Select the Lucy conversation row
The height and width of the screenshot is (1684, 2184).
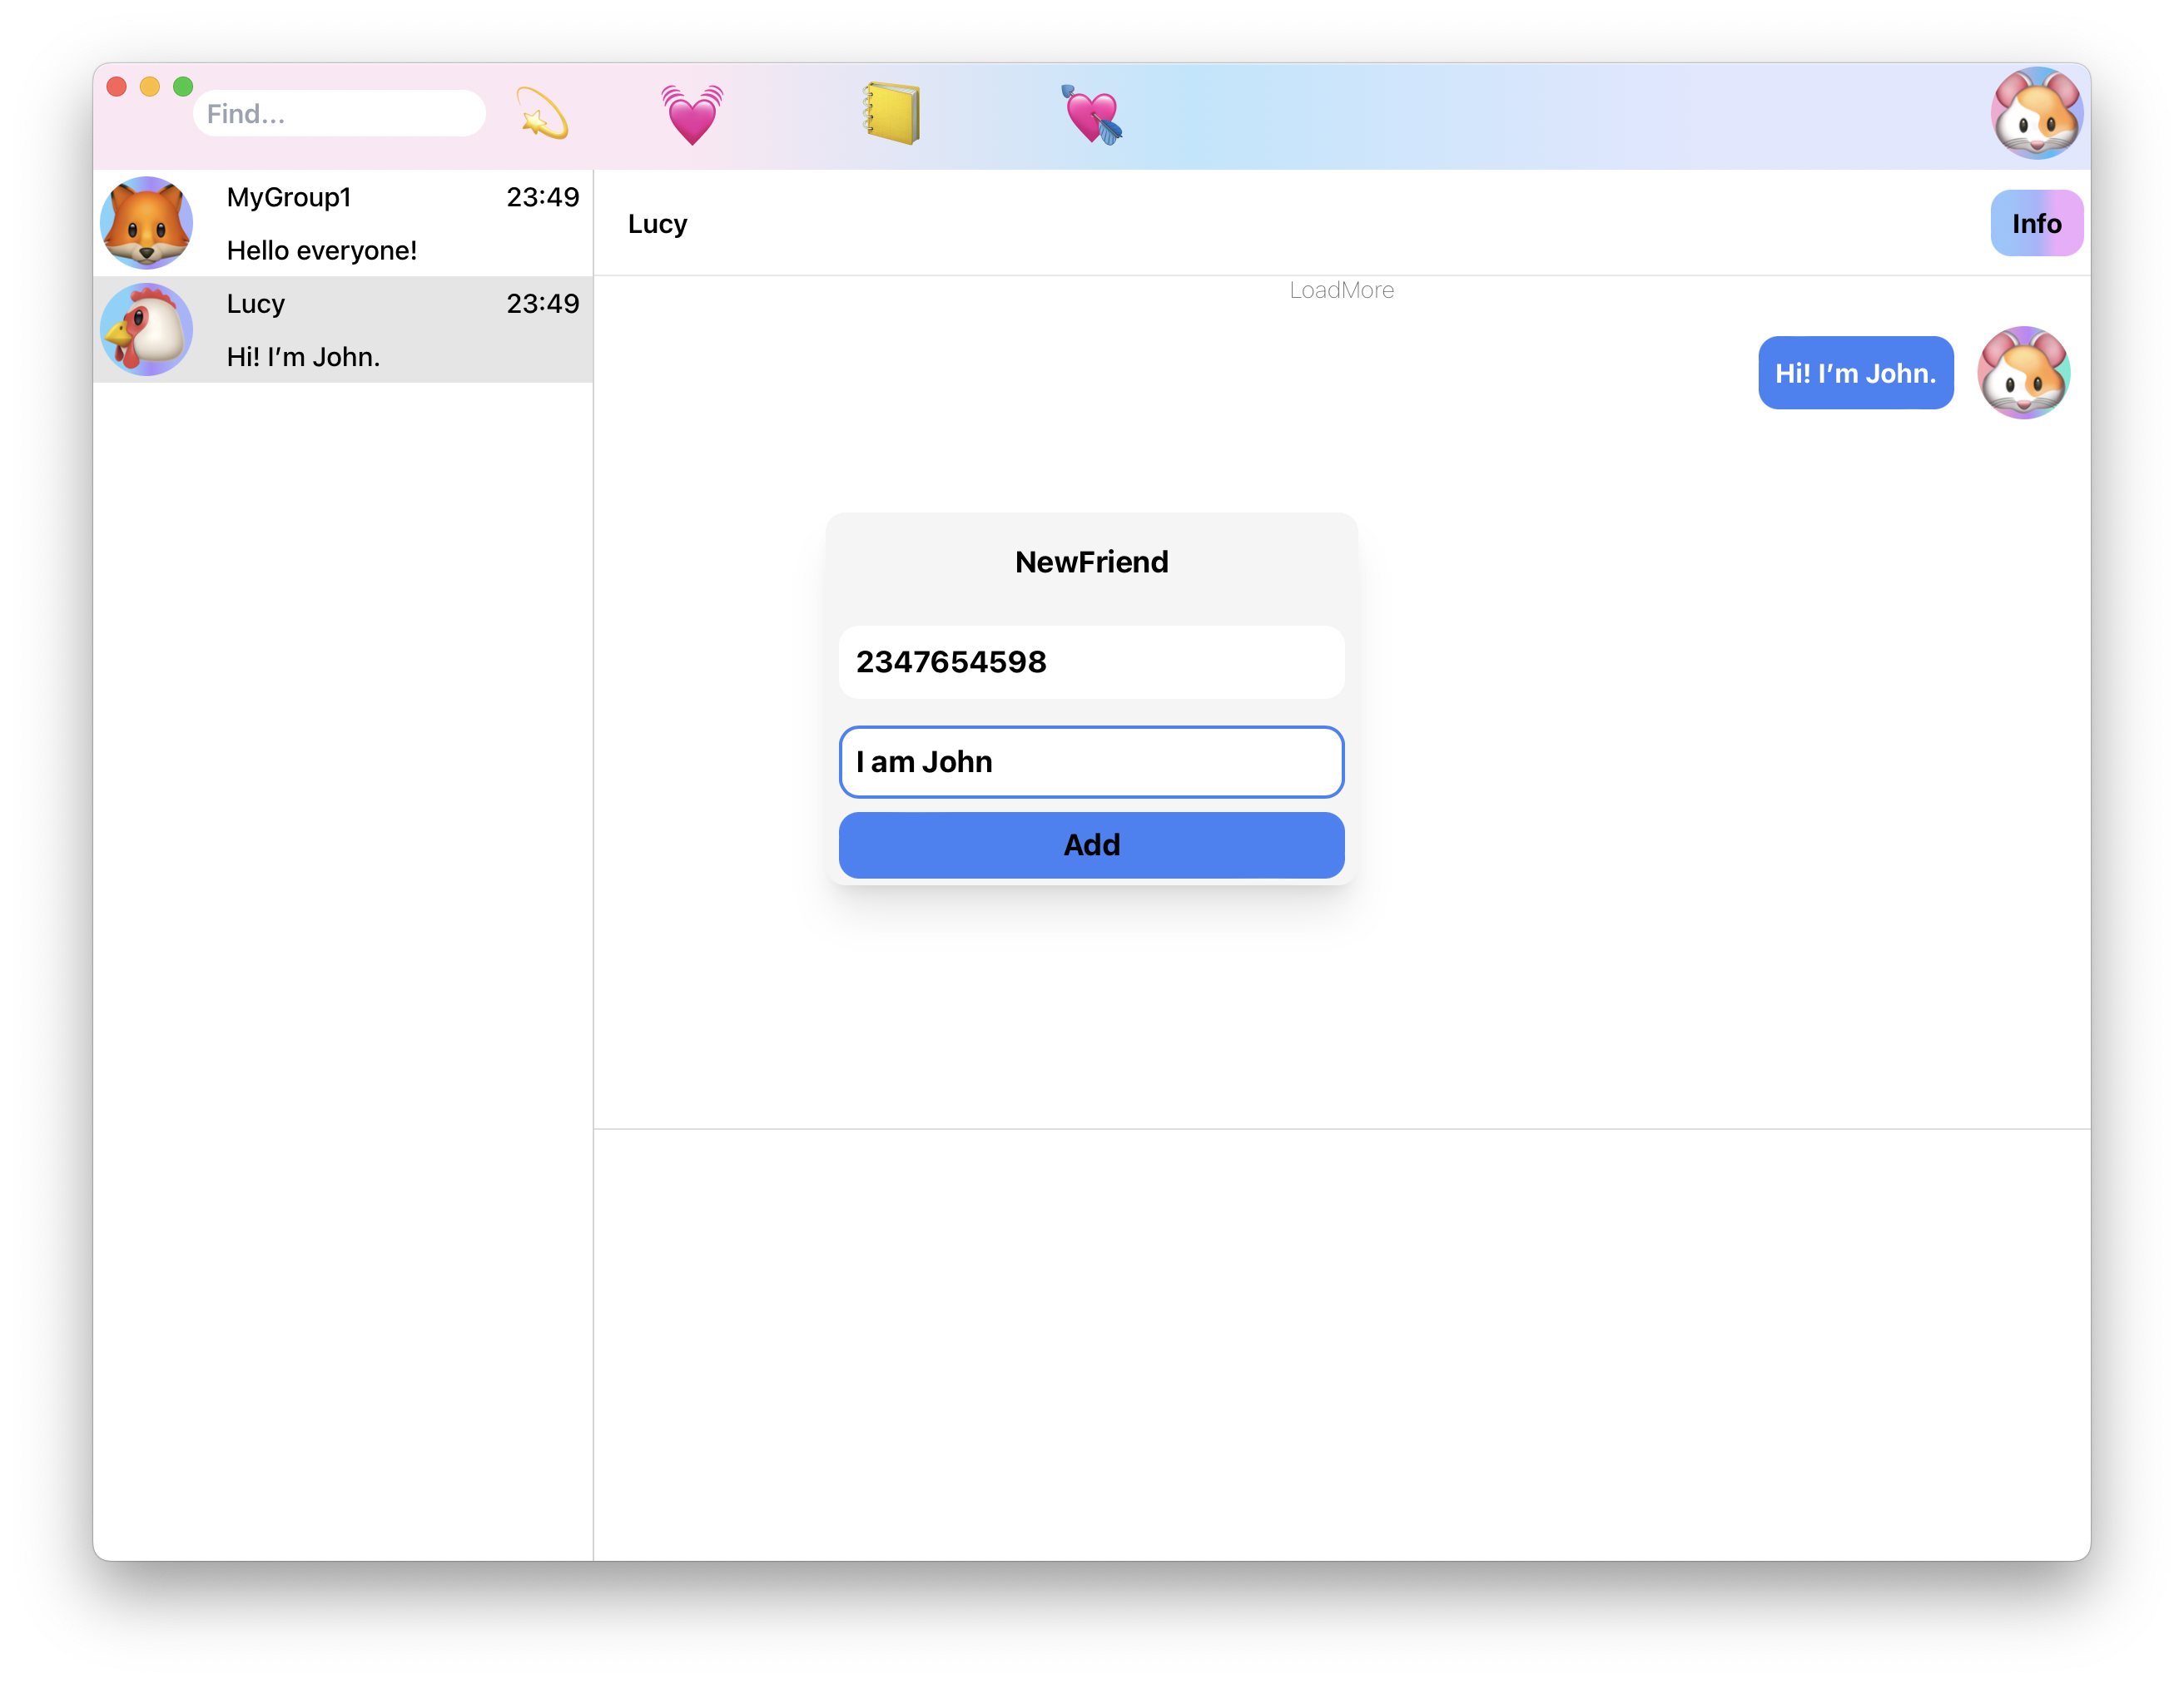(400, 329)
